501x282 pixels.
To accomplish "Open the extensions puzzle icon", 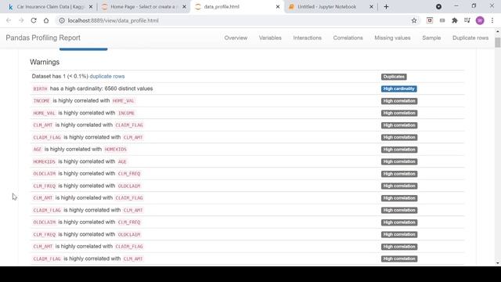I will [454, 20].
